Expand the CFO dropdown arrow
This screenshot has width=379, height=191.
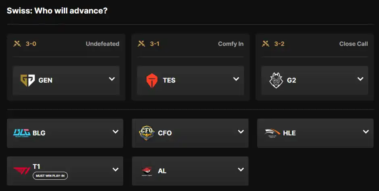coord(241,132)
